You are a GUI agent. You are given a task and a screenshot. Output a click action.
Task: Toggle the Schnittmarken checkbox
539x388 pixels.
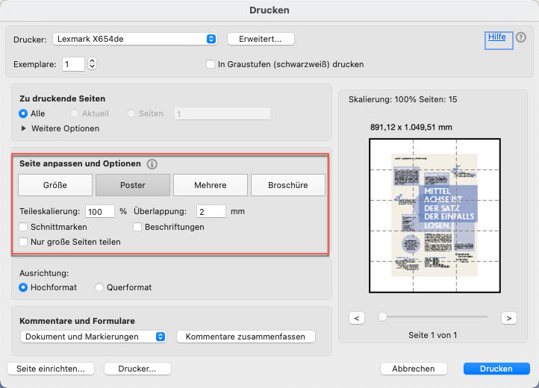(x=24, y=227)
